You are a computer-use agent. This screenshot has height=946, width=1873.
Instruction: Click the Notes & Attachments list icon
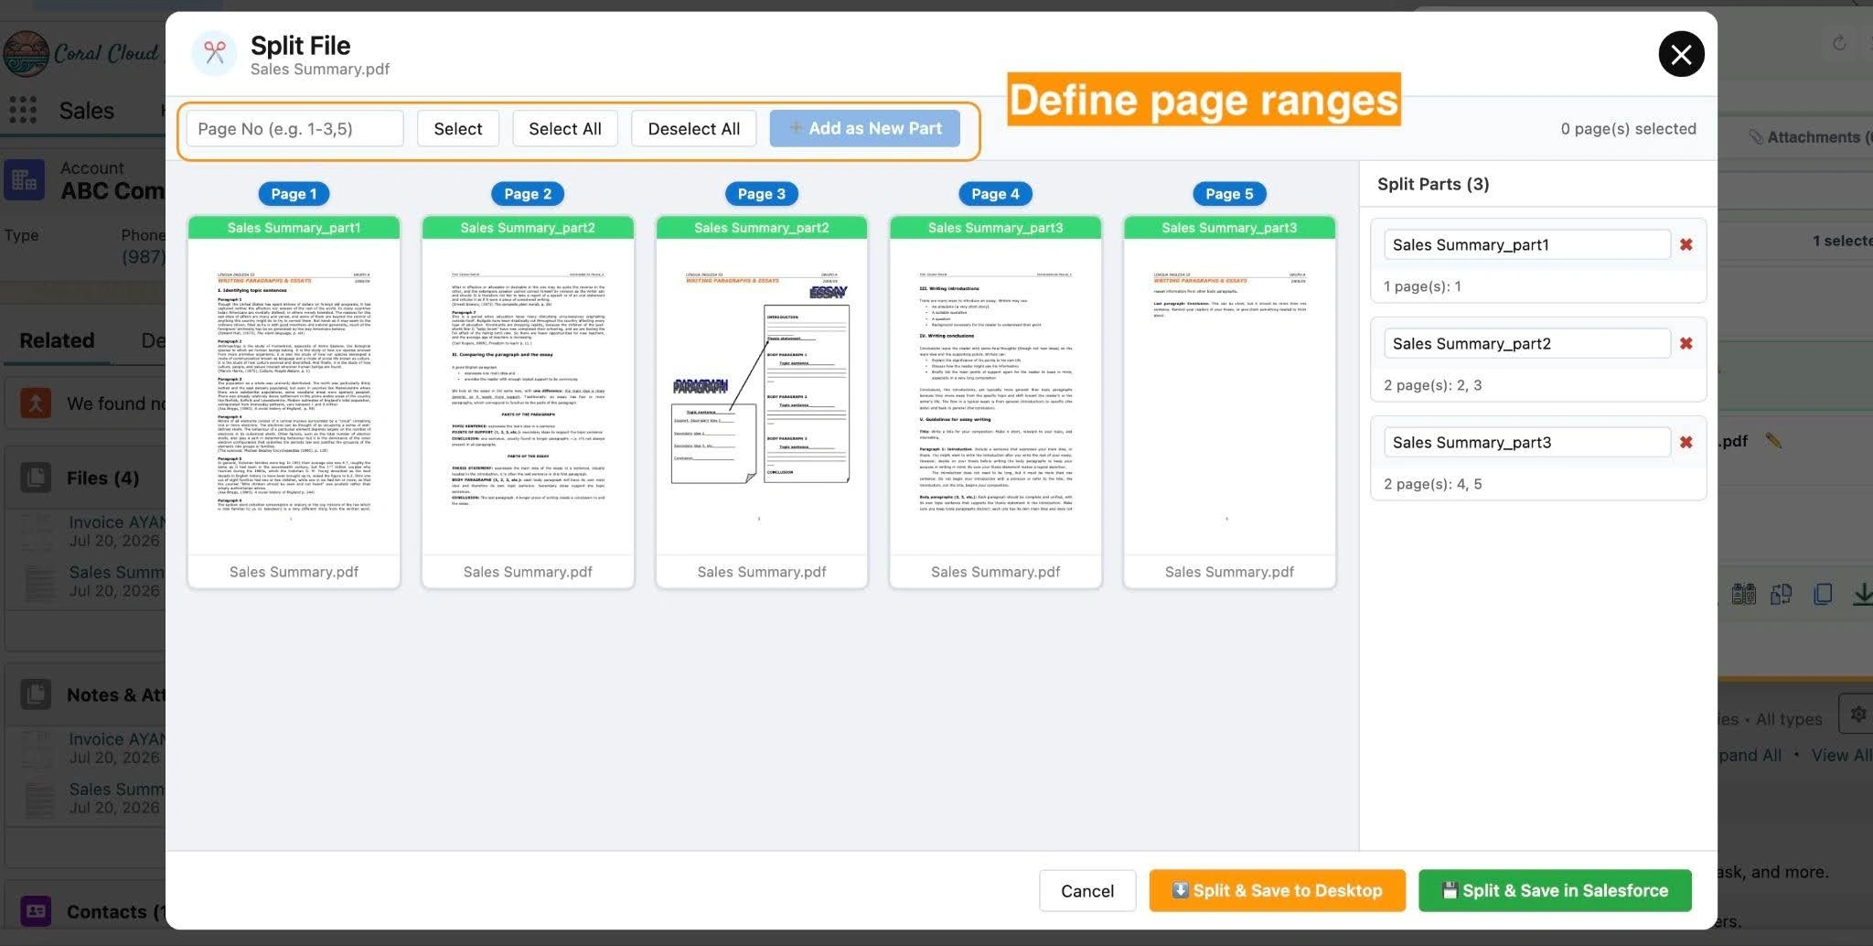click(x=36, y=694)
